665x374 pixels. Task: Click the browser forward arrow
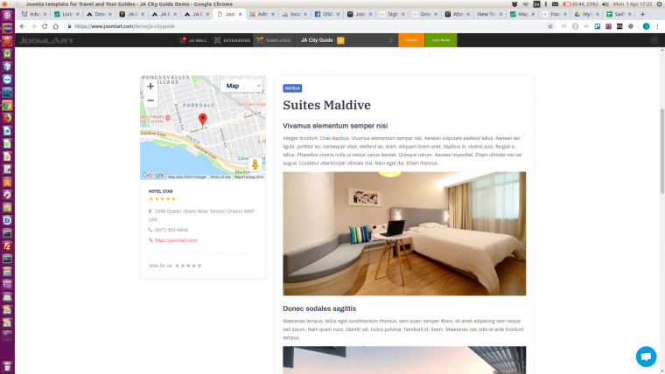coord(33,26)
